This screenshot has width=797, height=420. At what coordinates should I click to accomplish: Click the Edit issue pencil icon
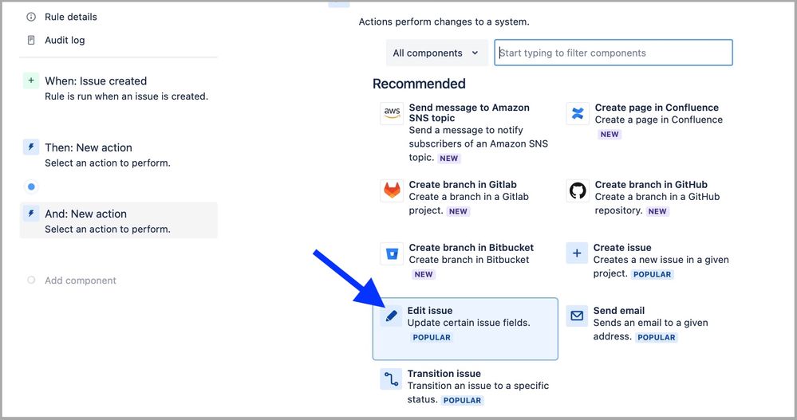tap(392, 316)
